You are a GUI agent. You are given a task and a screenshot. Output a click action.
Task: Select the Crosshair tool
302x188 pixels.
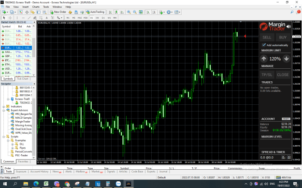click(10, 18)
